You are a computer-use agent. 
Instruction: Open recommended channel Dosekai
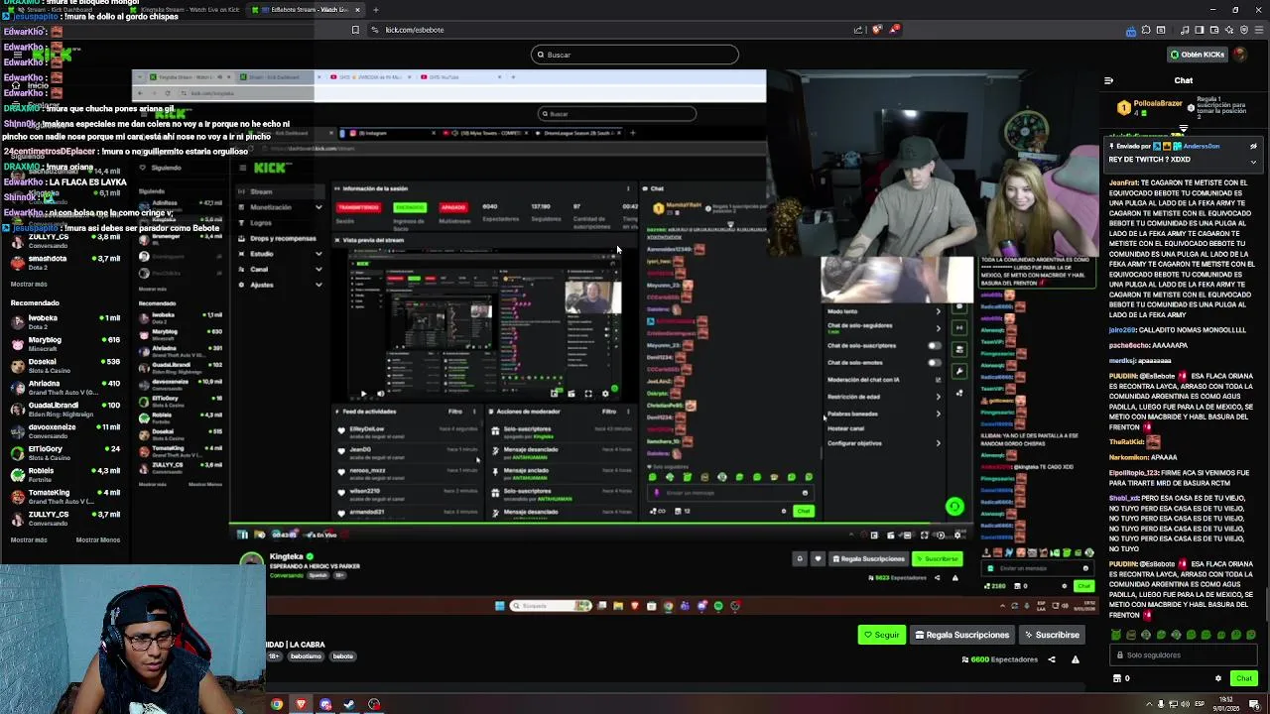click(64, 365)
